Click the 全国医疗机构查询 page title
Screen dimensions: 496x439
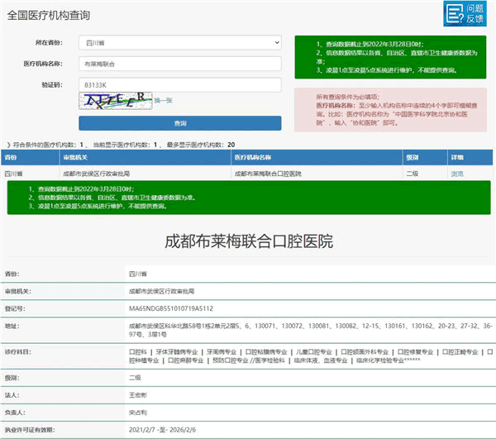tap(49, 15)
